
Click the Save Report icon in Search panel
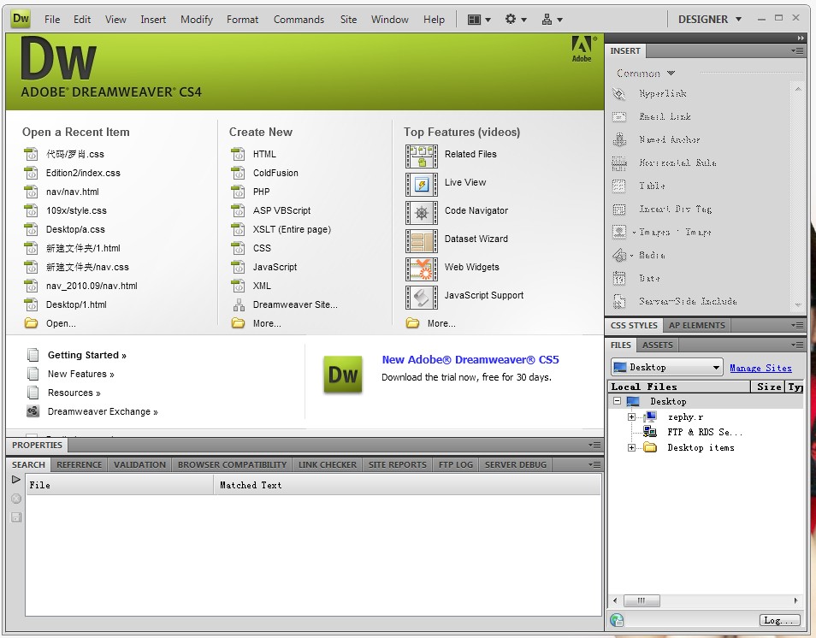16,517
